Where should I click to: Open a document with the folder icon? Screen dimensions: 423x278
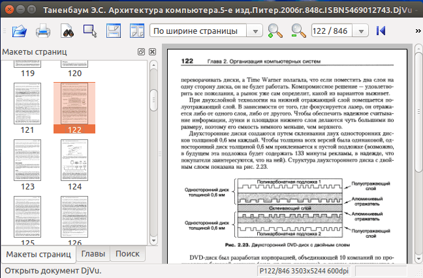20,31
